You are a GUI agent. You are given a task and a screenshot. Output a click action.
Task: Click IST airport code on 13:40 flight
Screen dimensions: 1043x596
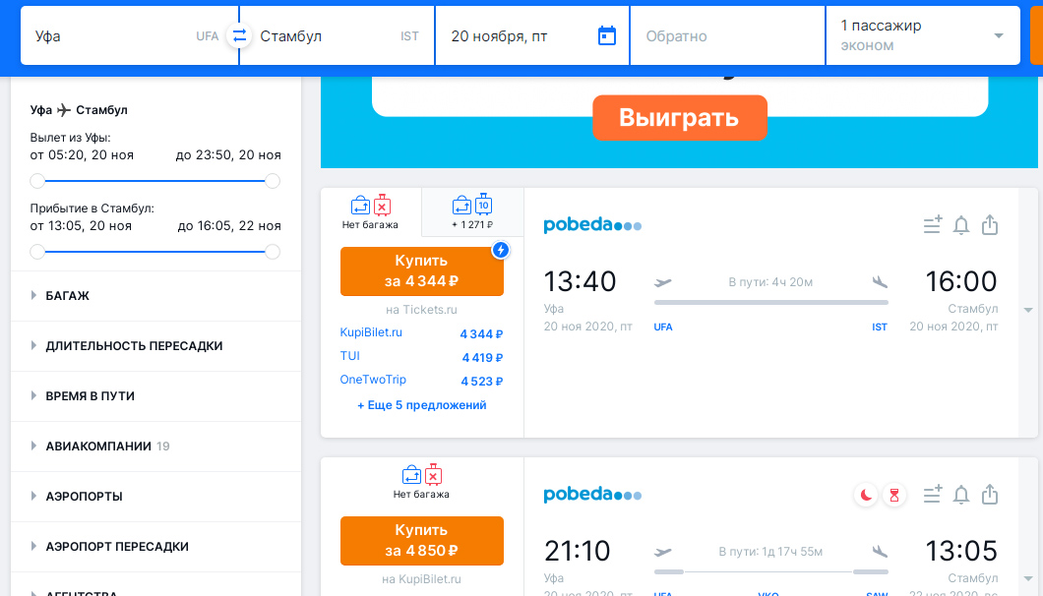[x=880, y=328]
